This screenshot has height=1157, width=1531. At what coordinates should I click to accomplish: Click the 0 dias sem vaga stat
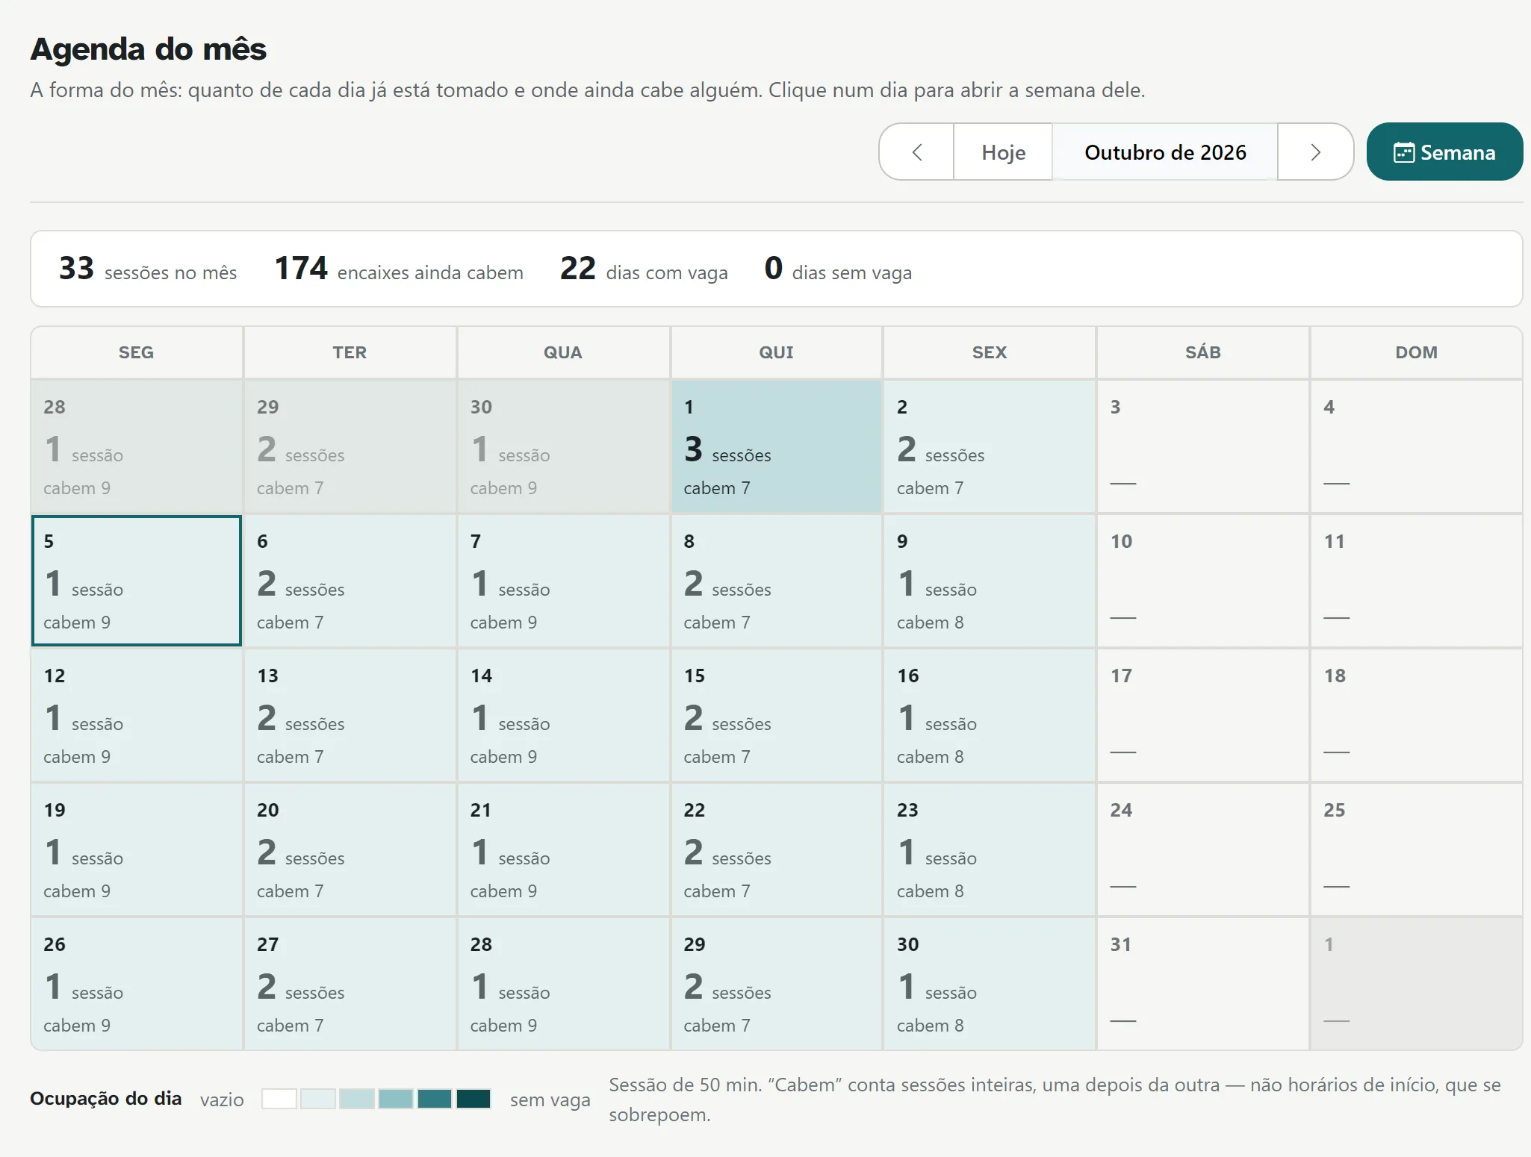[x=838, y=269]
